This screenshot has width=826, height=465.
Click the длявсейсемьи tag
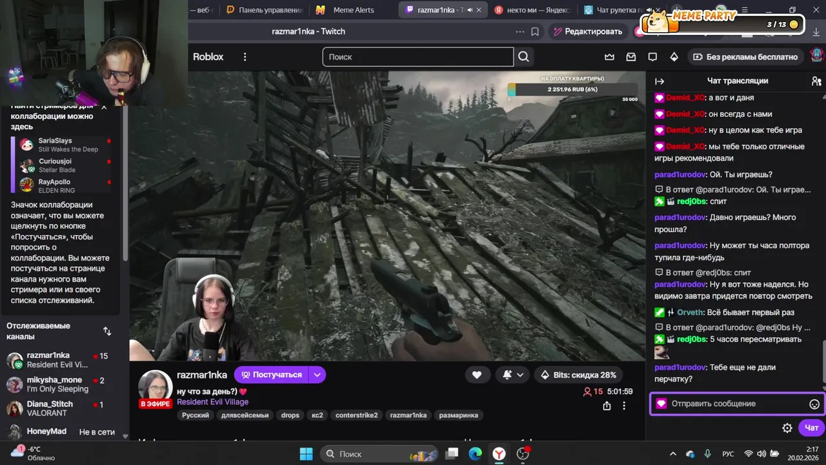coord(245,415)
